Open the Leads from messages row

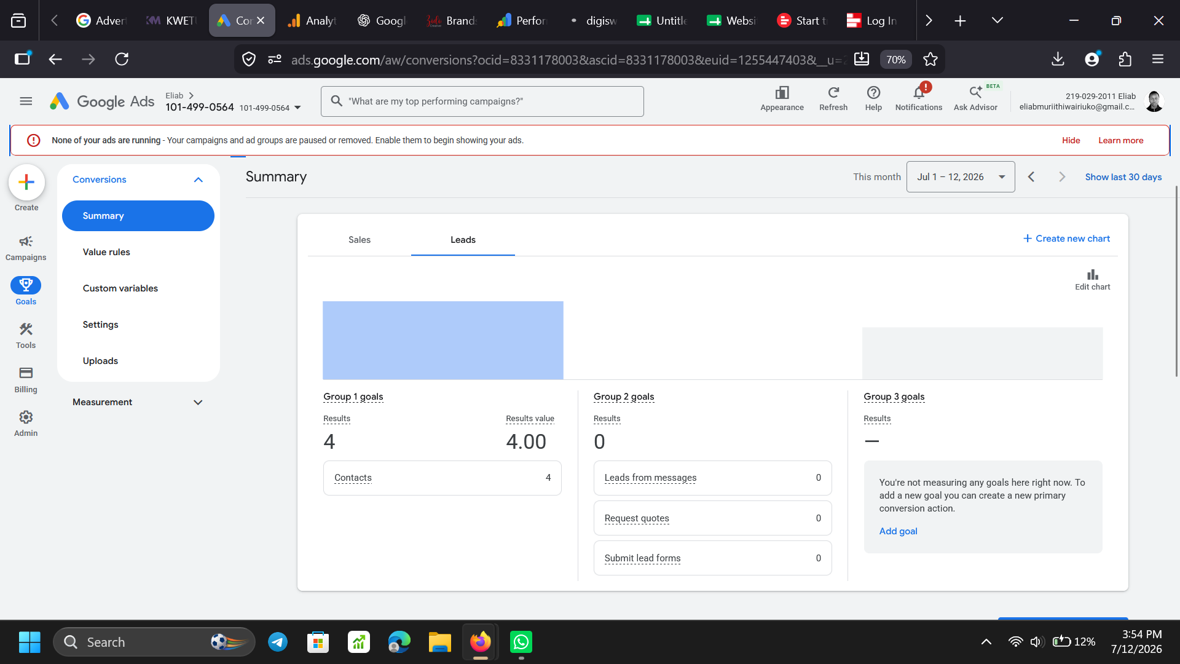tap(712, 478)
